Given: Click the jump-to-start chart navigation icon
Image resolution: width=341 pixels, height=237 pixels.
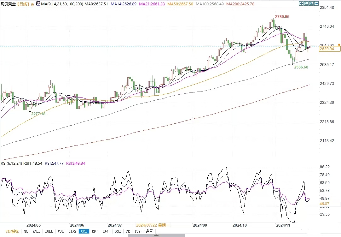Looking at the screenshot, I should pos(306,3).
